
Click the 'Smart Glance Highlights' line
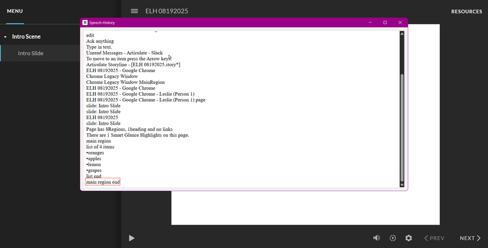click(138, 135)
